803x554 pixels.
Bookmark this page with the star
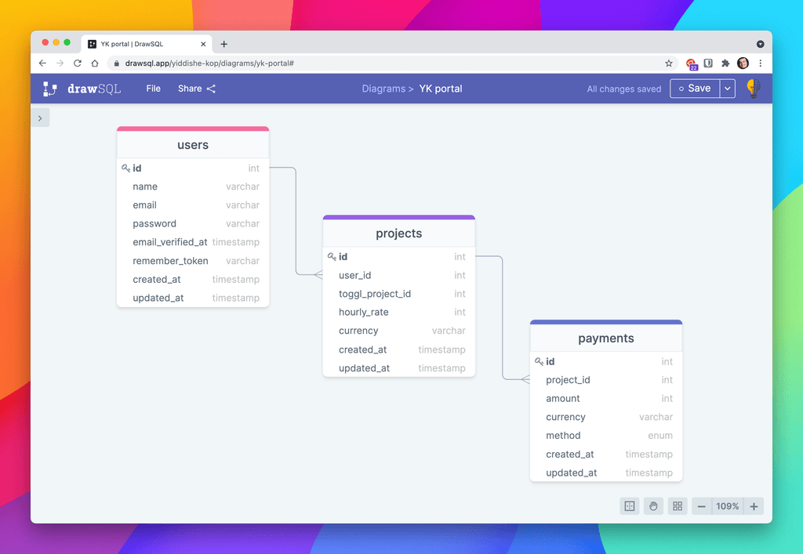coord(669,63)
